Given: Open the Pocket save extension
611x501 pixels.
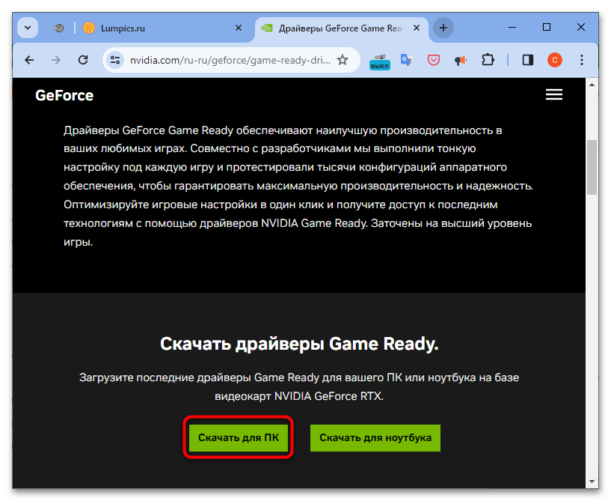Looking at the screenshot, I should click(x=434, y=60).
